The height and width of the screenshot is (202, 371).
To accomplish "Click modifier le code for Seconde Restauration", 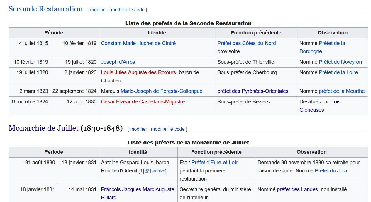I will click(128, 10).
